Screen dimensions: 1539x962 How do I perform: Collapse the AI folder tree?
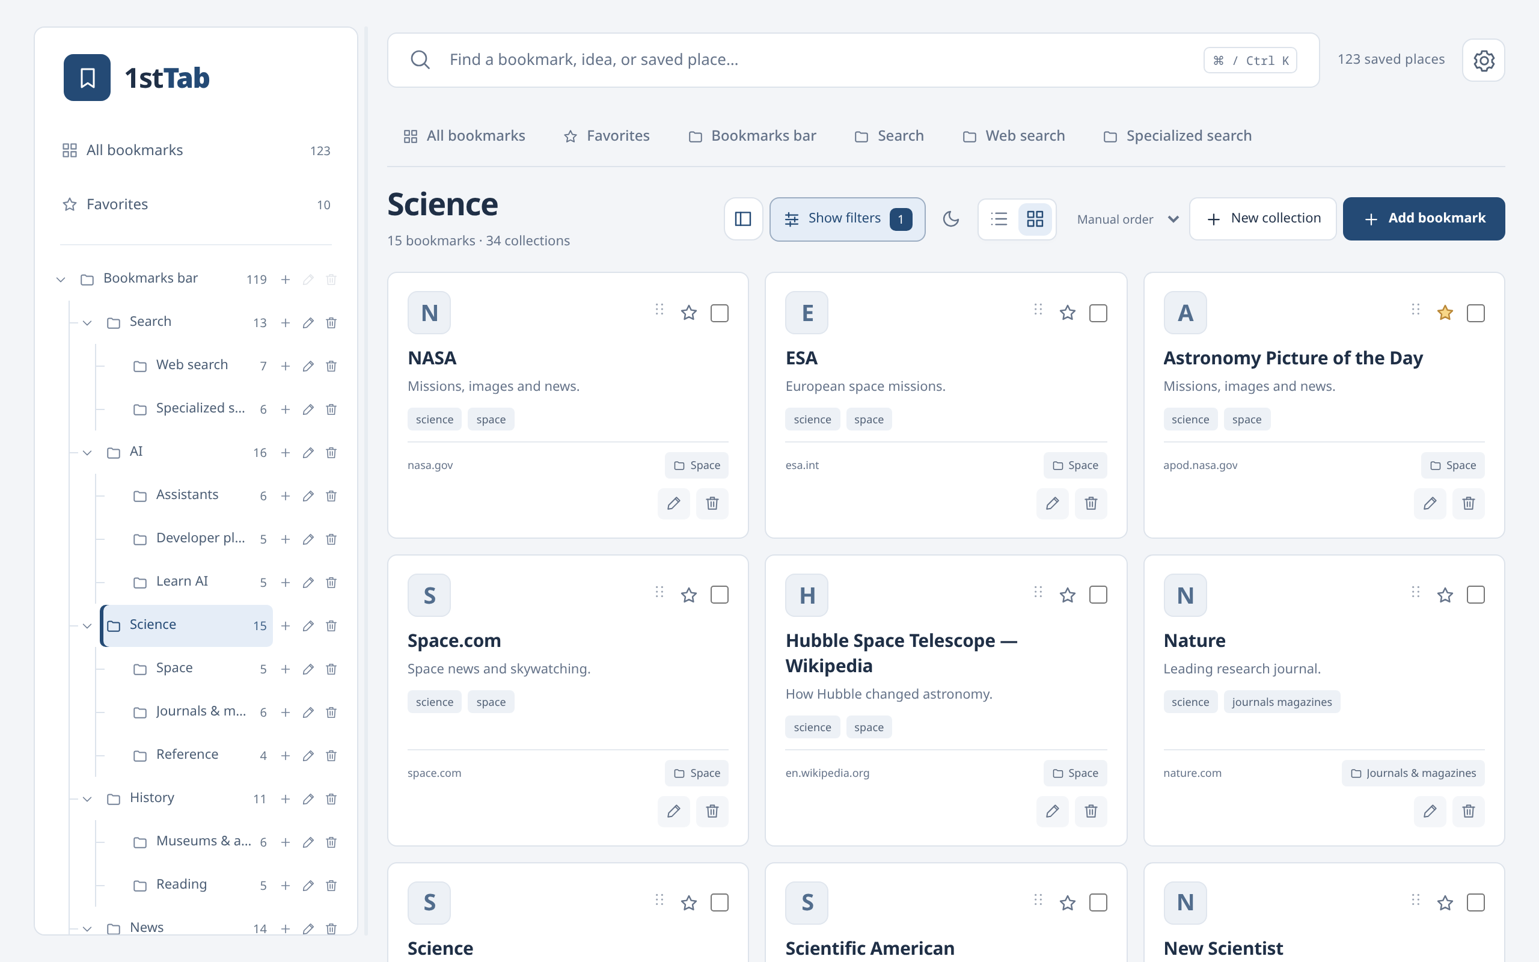[x=87, y=452]
